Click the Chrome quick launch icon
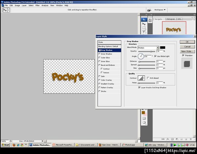Image resolution: width=197 pixels, height=154 pixels. coord(22,145)
